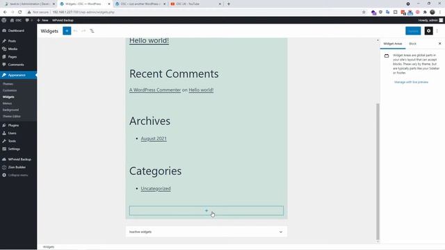Go to the Themes submenu
The image size is (445, 250).
(8, 84)
